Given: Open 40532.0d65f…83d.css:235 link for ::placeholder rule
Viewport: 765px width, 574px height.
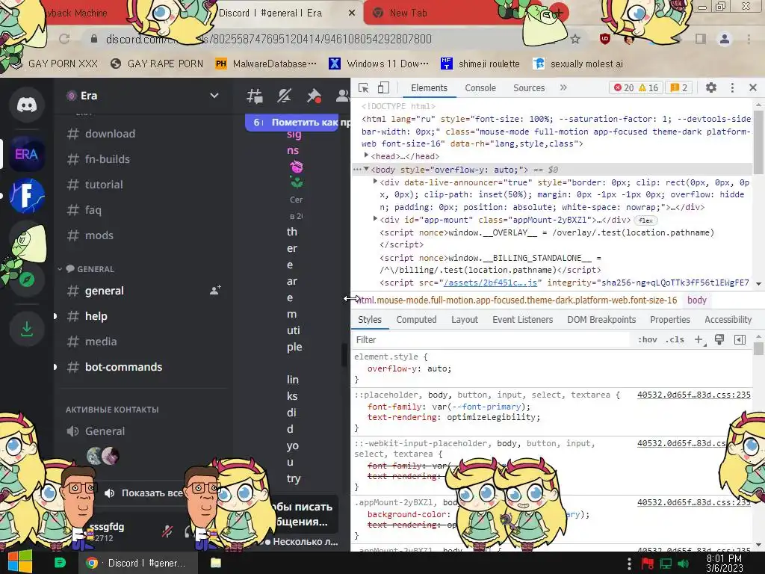Looking at the screenshot, I should [x=694, y=395].
